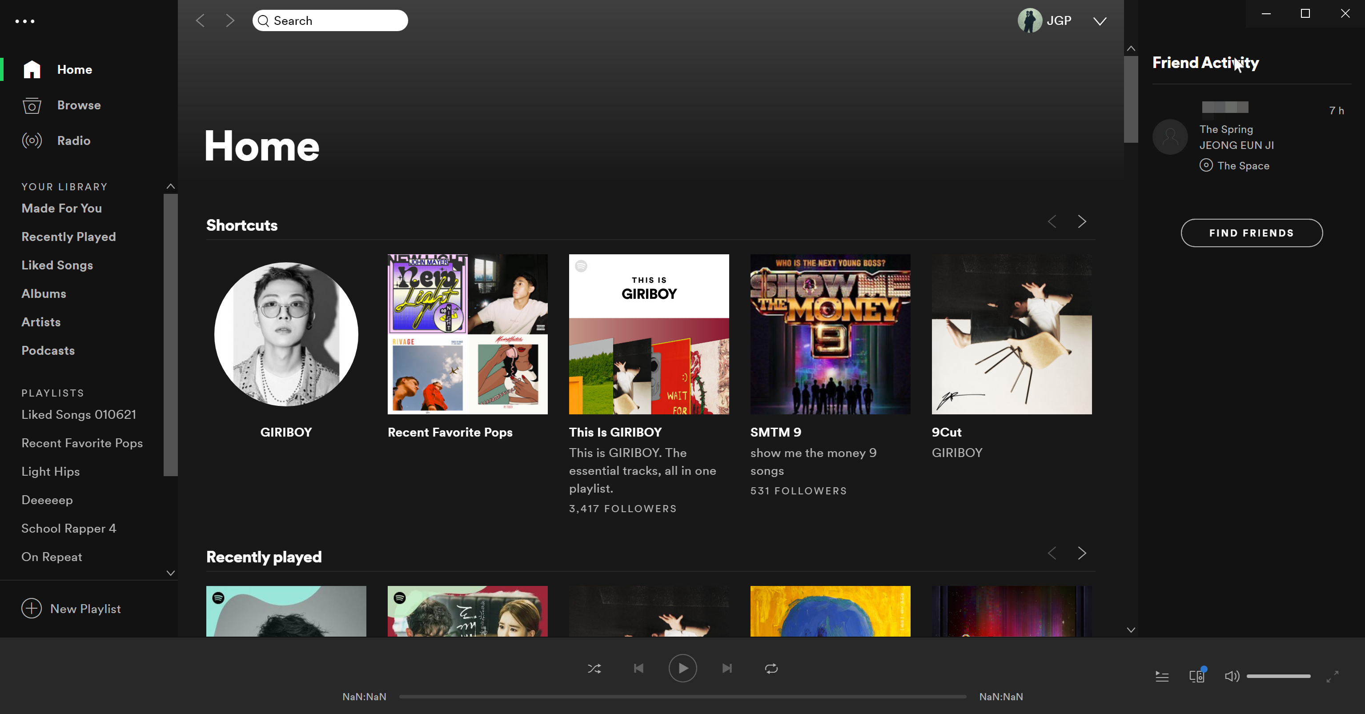Toggle shuffle playback
The height and width of the screenshot is (714, 1365).
[594, 669]
